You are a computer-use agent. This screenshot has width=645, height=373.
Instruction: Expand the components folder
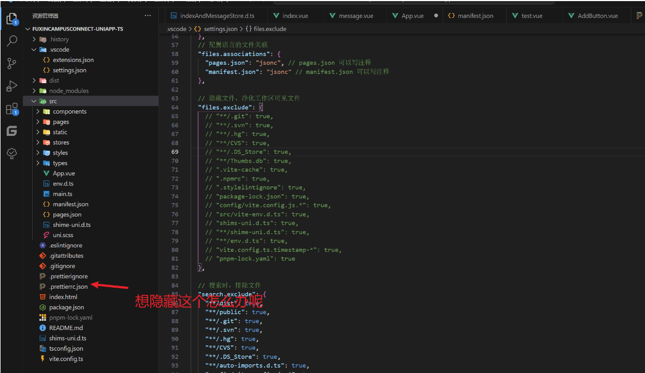point(38,111)
